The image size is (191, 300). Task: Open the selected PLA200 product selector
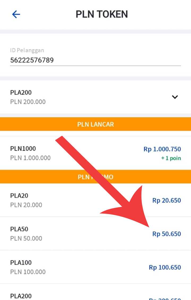80,97
